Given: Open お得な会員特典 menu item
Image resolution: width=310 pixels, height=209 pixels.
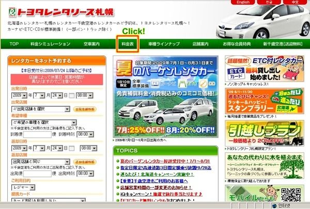Looking at the screenshot, I should (237, 44).
